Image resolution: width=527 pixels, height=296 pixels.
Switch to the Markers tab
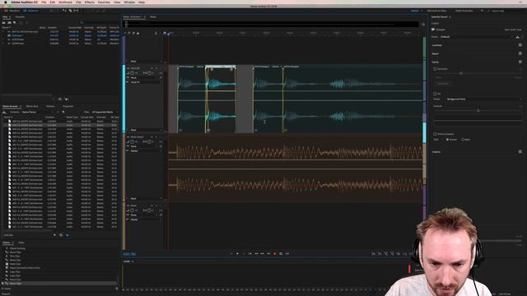pos(50,106)
